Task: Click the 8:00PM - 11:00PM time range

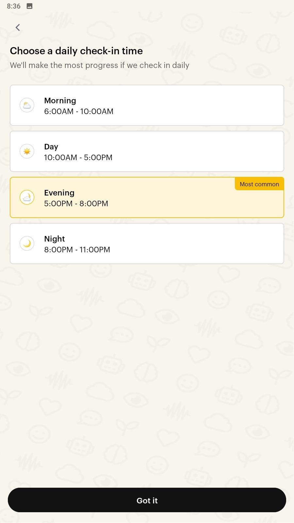Action: 77,250
